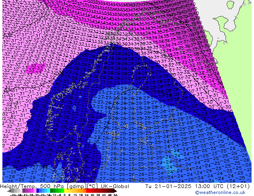
Task: Click the 'Tu 21-01-2025' date text
Action: [x=168, y=186]
